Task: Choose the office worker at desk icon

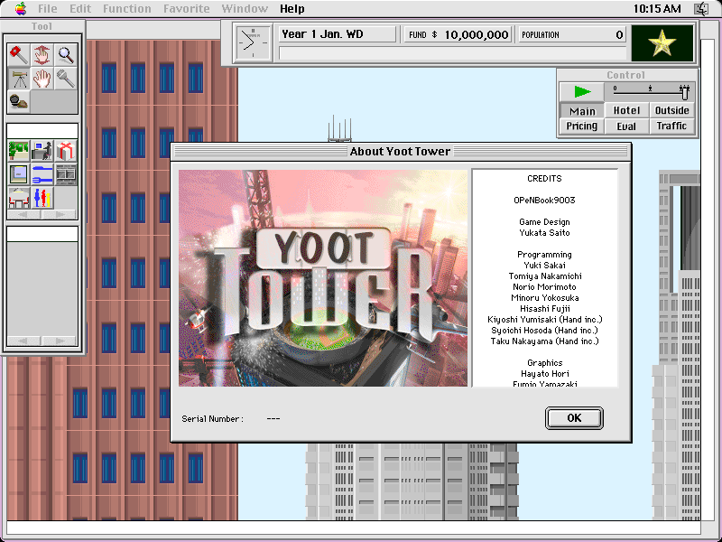Action: 42,151
